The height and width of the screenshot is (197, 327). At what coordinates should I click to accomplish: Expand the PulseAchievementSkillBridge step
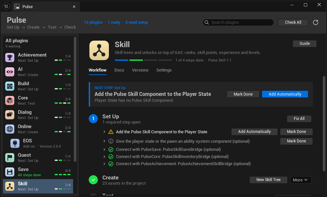pos(104,164)
